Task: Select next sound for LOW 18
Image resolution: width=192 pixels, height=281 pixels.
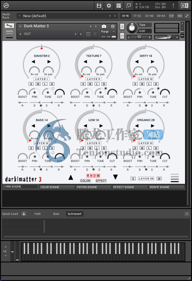Action: [101, 126]
